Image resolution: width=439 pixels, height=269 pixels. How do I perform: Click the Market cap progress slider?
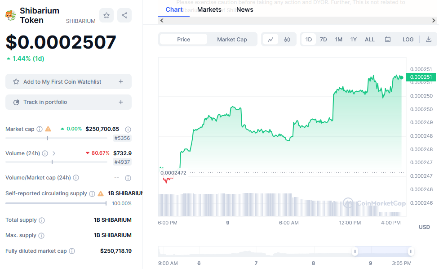[x=56, y=138]
